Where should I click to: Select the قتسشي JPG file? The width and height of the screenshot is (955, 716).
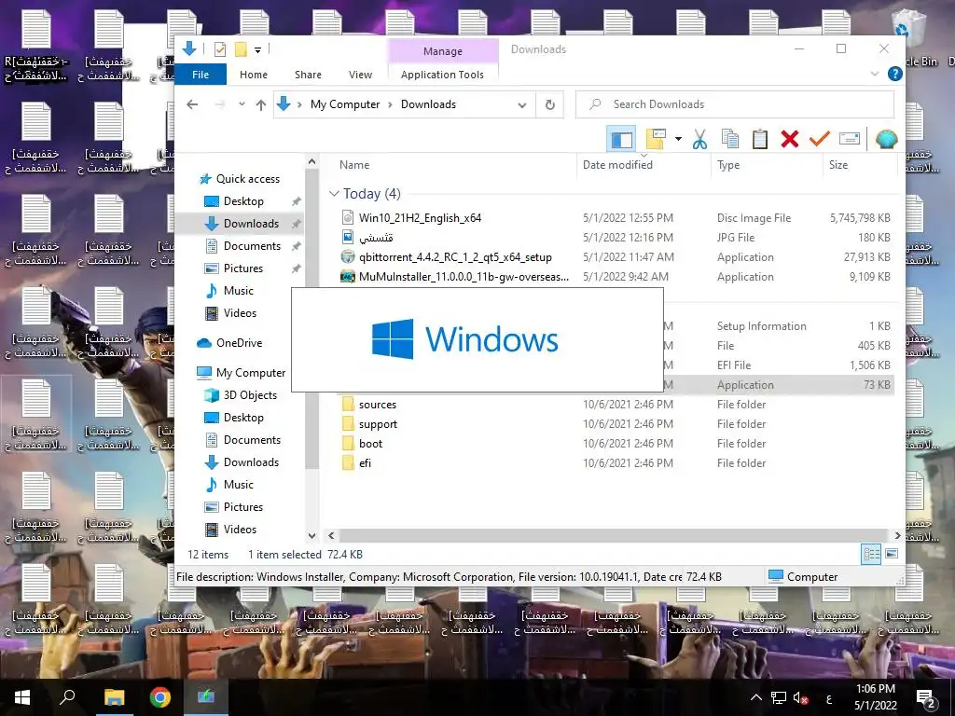[376, 238]
